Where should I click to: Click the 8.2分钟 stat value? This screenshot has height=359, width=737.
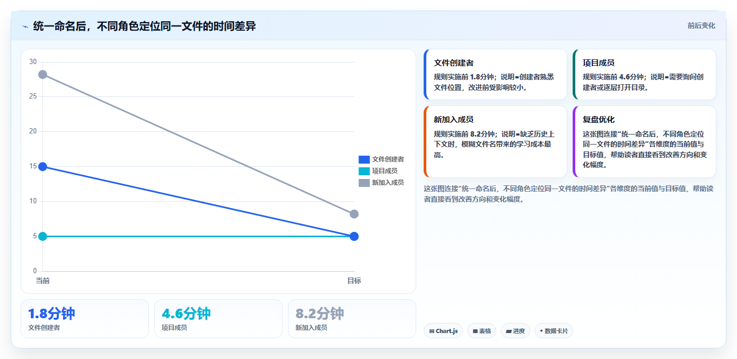click(320, 313)
